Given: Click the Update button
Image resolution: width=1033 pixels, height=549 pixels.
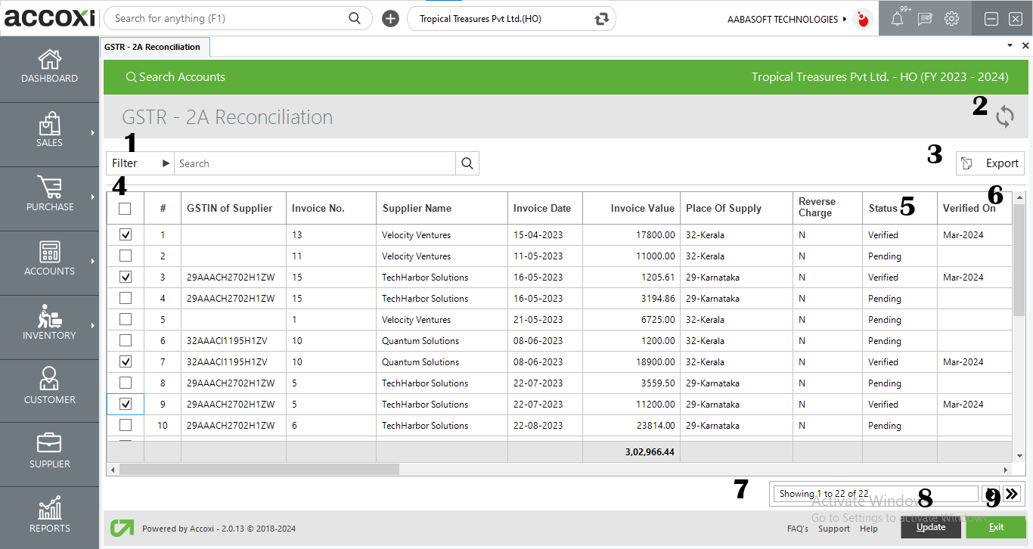Looking at the screenshot, I should 930,527.
